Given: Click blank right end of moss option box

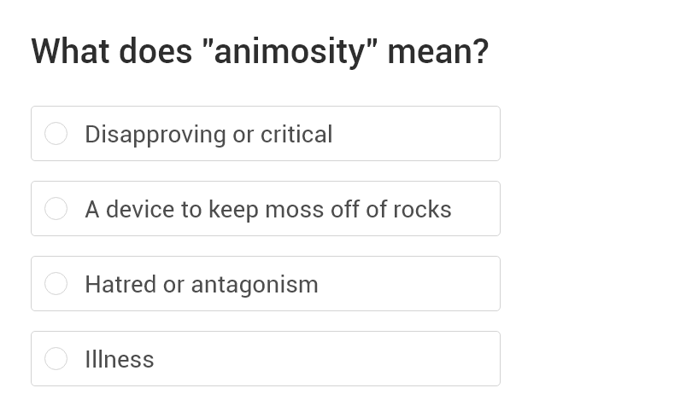Looking at the screenshot, I should pyautogui.click(x=477, y=209).
